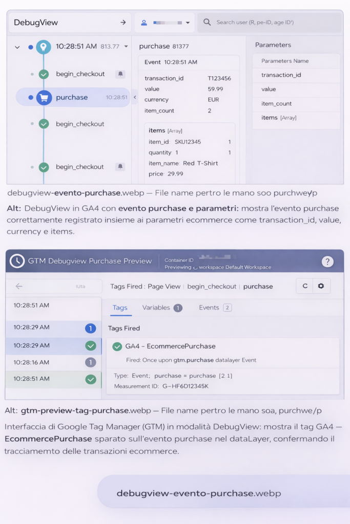350x524 pixels.
Task: Select 10:28:29 AM entry with green check
Action: [53, 345]
